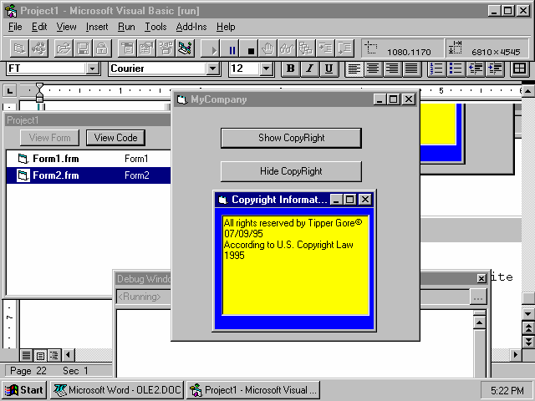Click the Hide CopyRight button

tap(291, 171)
